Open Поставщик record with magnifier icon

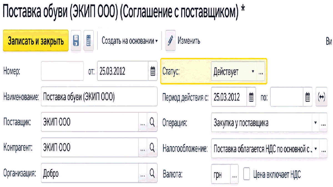click(x=152, y=122)
